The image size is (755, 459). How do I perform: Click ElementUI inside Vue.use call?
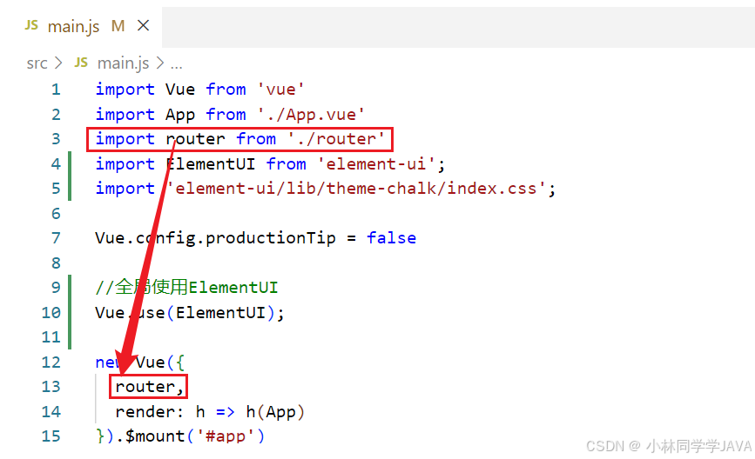pos(220,313)
